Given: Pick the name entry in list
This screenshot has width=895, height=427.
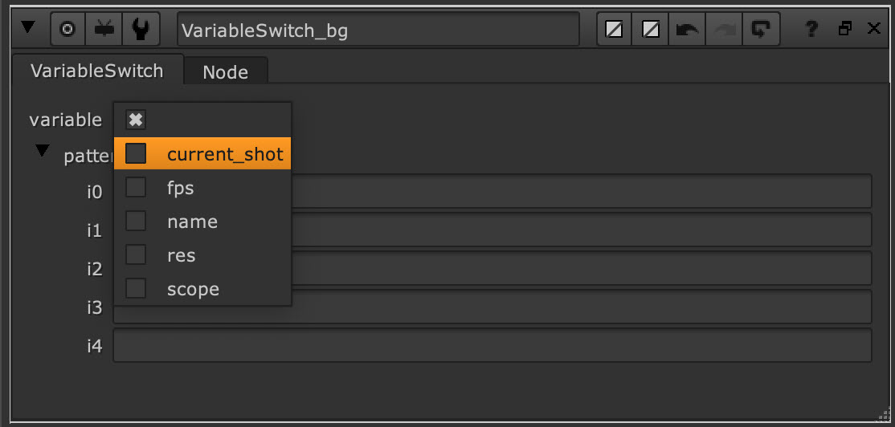Looking at the screenshot, I should point(192,222).
